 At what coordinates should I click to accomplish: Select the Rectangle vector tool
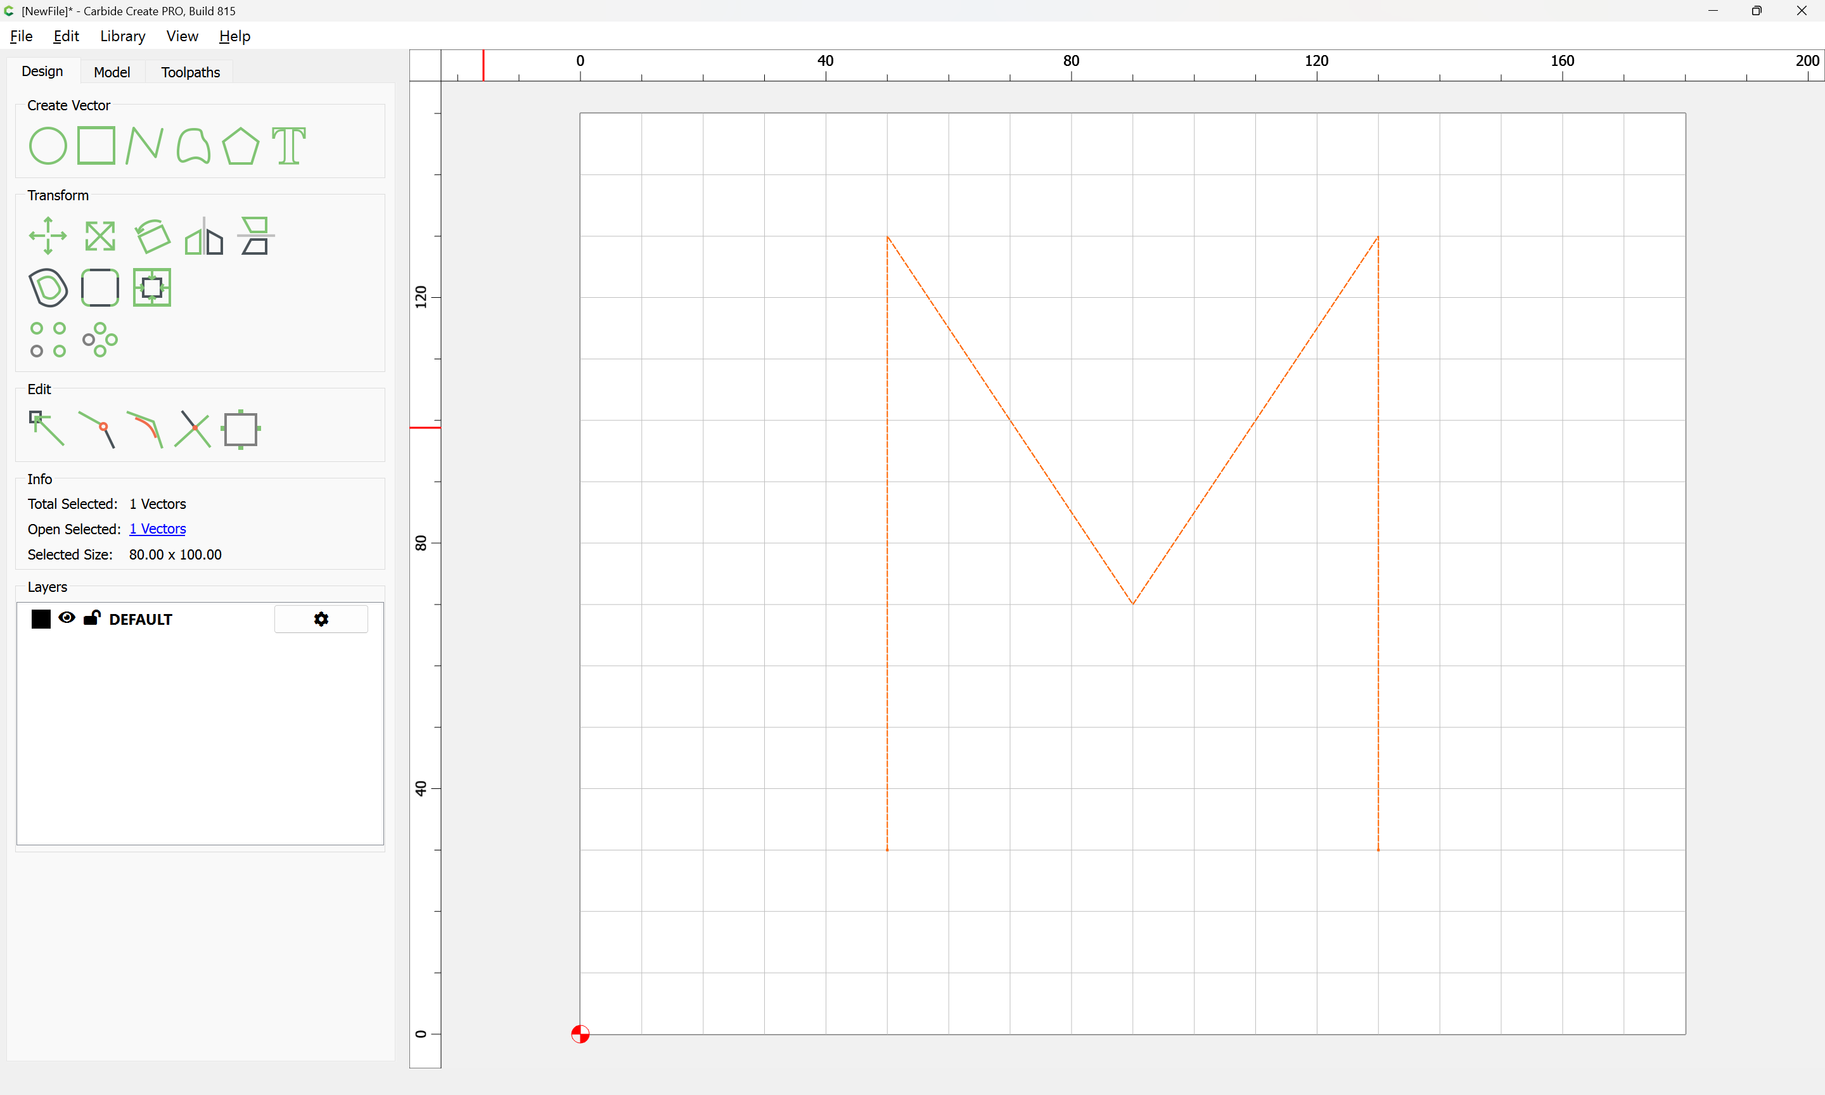[96, 145]
